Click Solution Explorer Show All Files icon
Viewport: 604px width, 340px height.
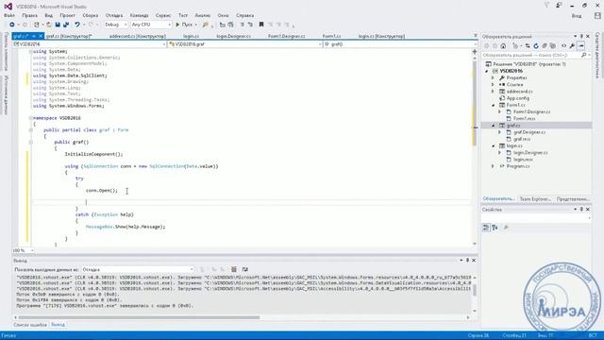553,46
